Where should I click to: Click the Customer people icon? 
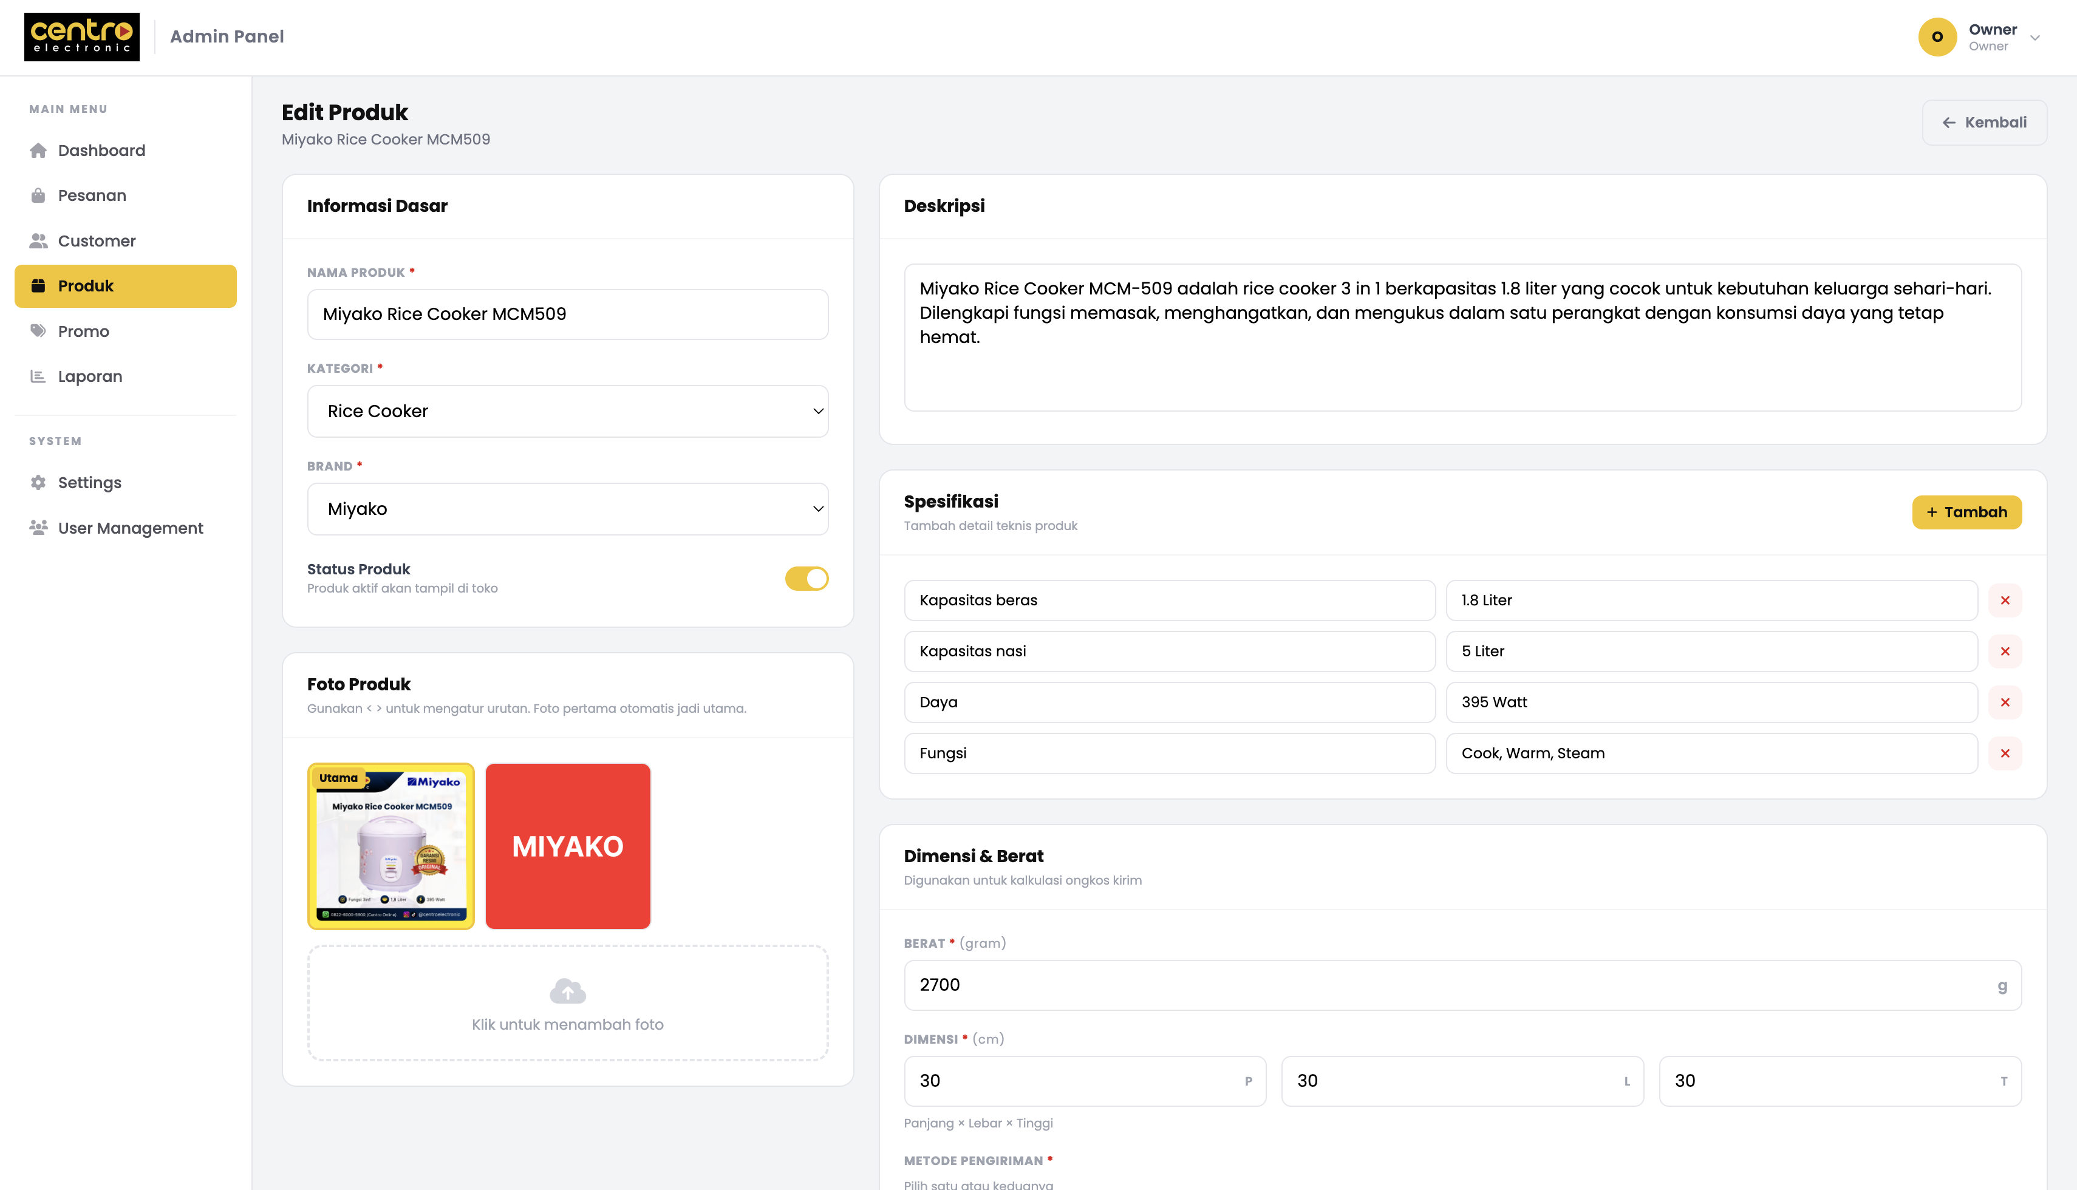(38, 241)
